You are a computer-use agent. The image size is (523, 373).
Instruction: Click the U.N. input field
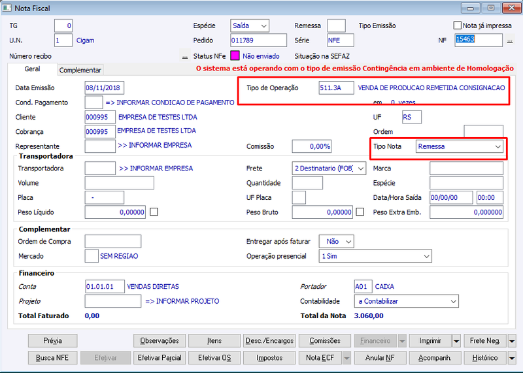point(63,41)
